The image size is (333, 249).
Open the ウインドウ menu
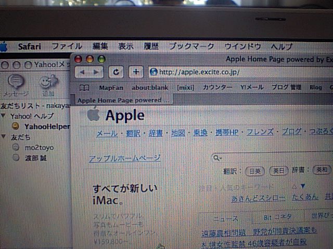242,46
